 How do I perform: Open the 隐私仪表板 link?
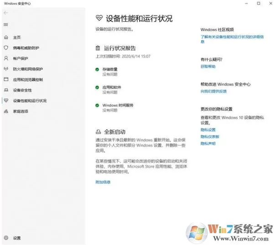coord(210,137)
